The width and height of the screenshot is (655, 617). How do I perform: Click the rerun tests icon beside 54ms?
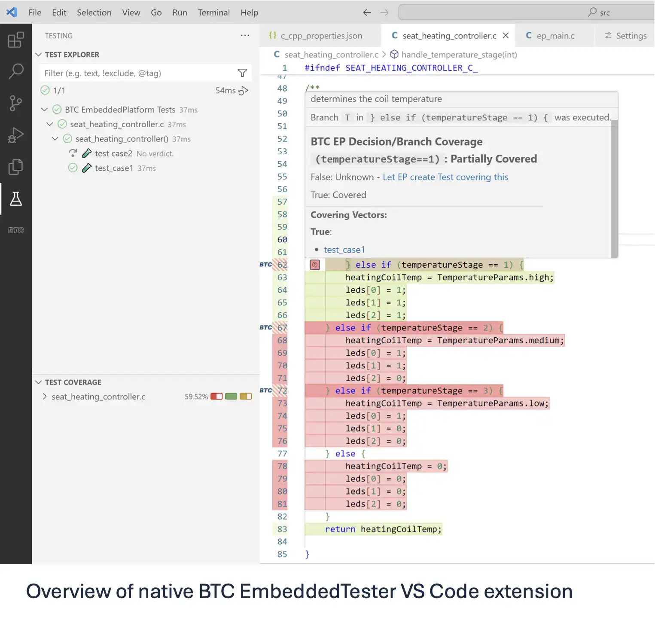click(x=244, y=91)
